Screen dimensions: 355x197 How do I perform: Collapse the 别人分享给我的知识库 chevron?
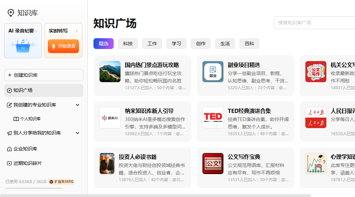point(77,133)
